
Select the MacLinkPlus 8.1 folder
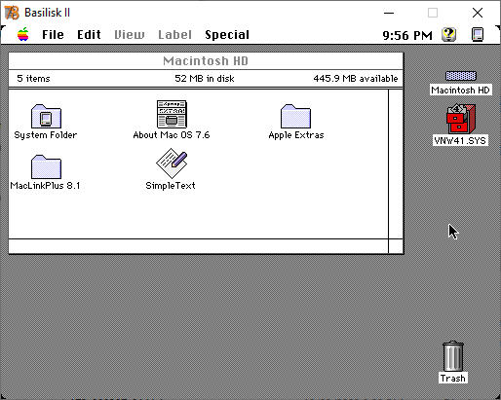[x=46, y=166]
